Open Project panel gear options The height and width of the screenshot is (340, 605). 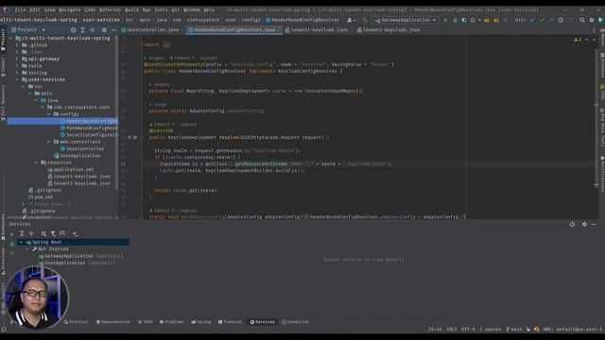pos(104,29)
